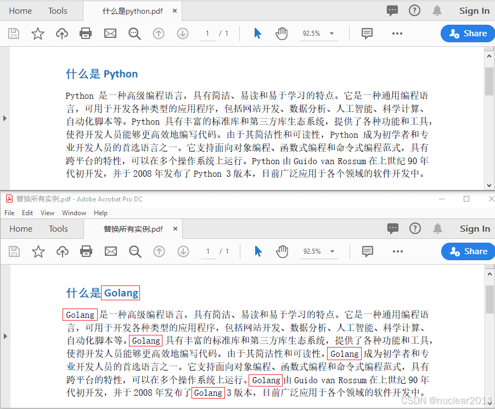Click Save icon in upper Acrobat window
This screenshot has width=495, height=409.
[14, 33]
